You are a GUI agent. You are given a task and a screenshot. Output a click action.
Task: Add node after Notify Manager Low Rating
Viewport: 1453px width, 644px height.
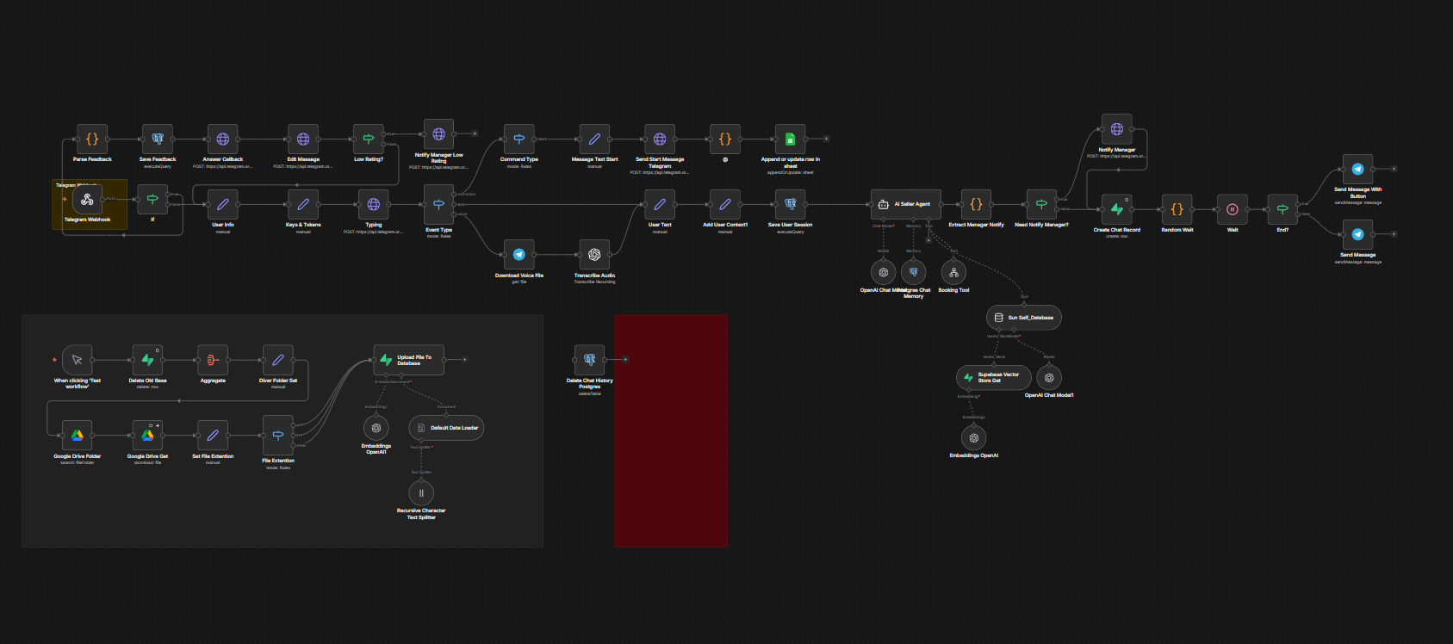pos(475,133)
